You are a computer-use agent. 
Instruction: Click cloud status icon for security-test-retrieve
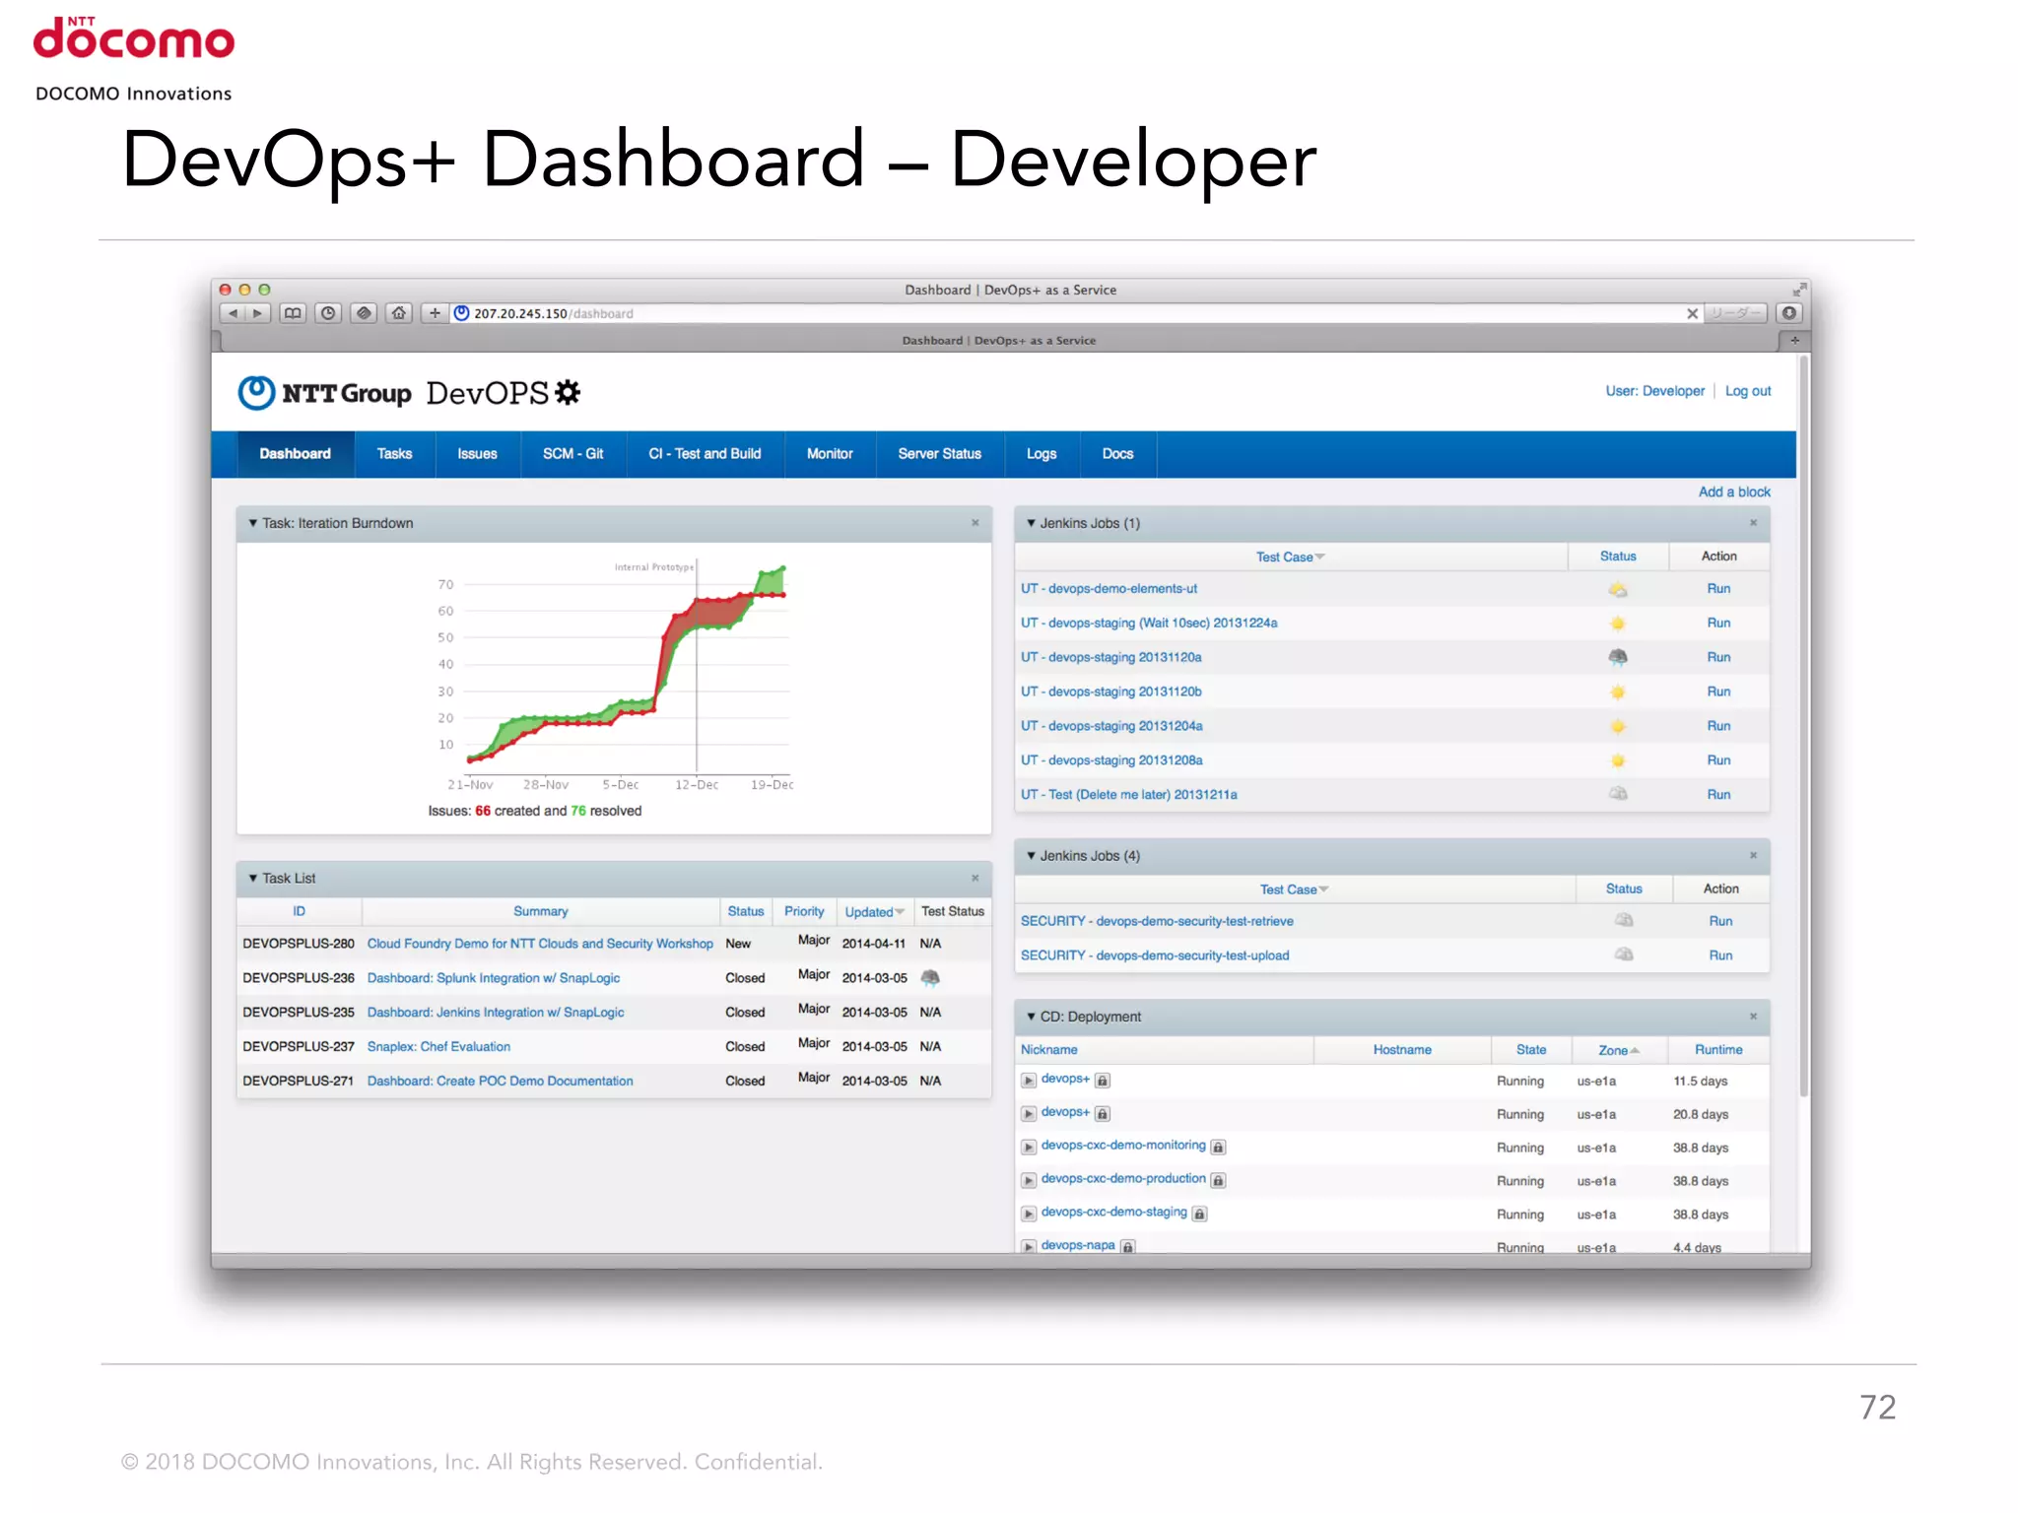1623,920
